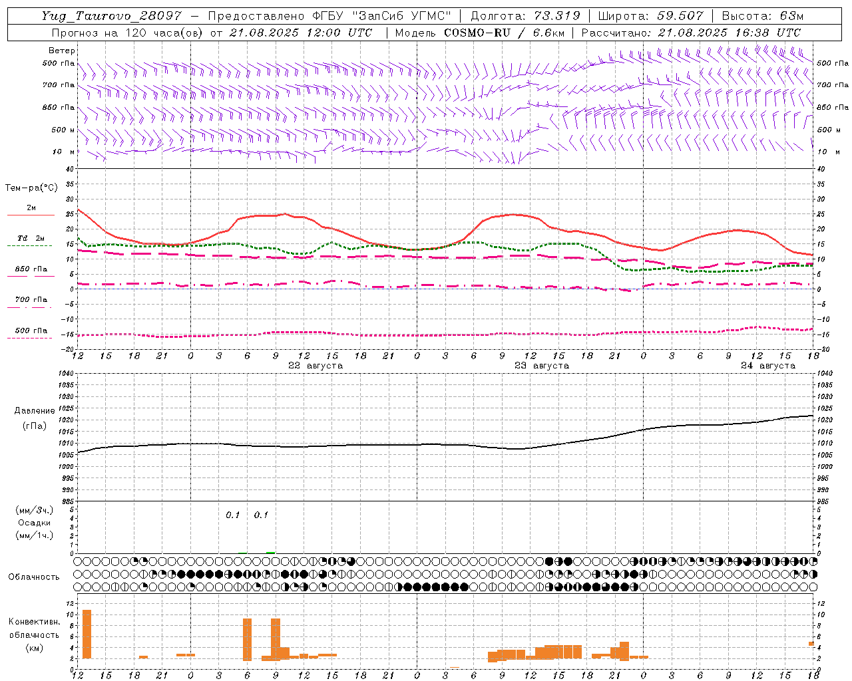
Task: Click the red 2м temperature legend line
Action: [x=31, y=215]
